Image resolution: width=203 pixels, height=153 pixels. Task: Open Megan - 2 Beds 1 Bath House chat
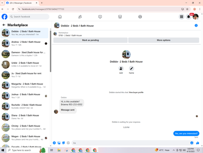click(x=24, y=138)
